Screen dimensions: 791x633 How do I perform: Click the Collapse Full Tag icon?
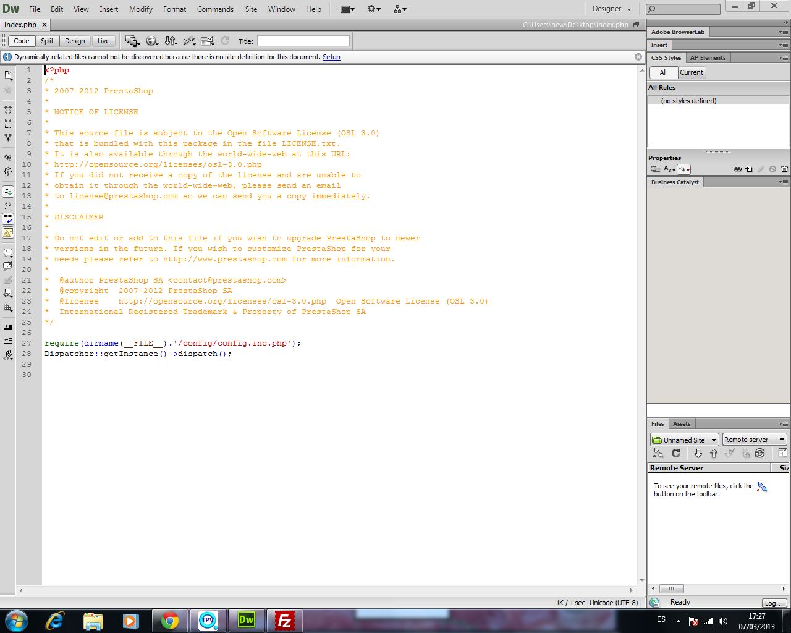click(x=8, y=109)
